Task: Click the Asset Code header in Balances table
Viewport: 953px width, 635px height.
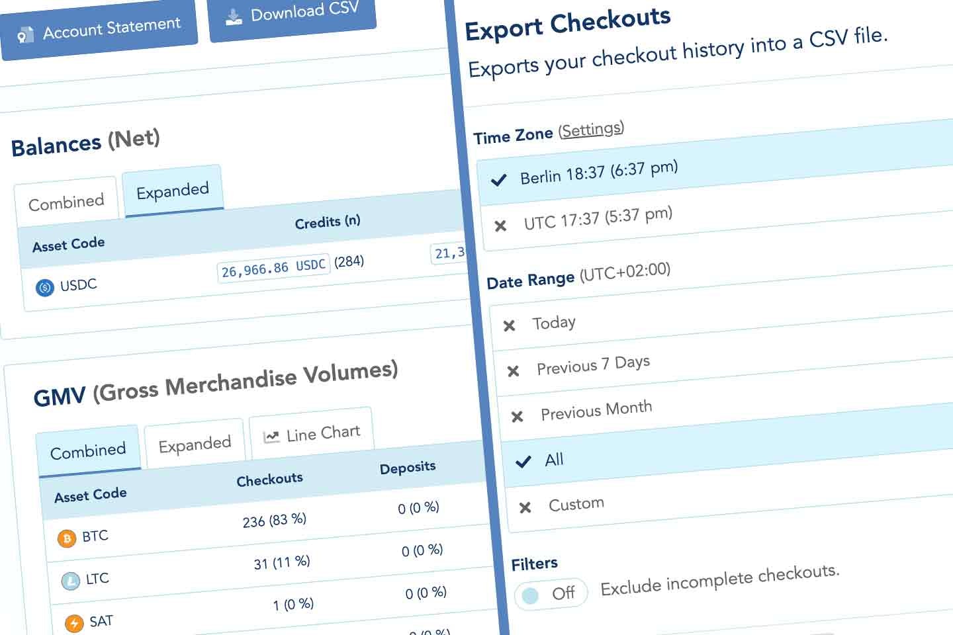Action: 68,244
